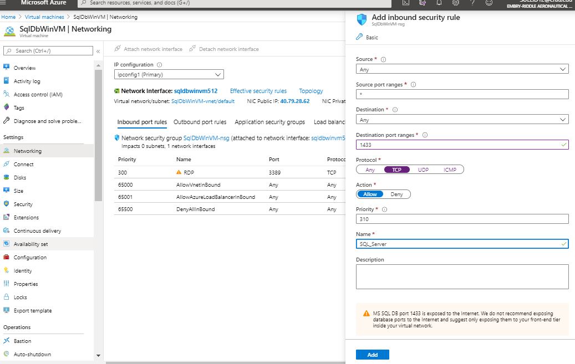This screenshot has width=575, height=364.
Task: Click Disks sidebar icon
Action: click(x=6, y=177)
